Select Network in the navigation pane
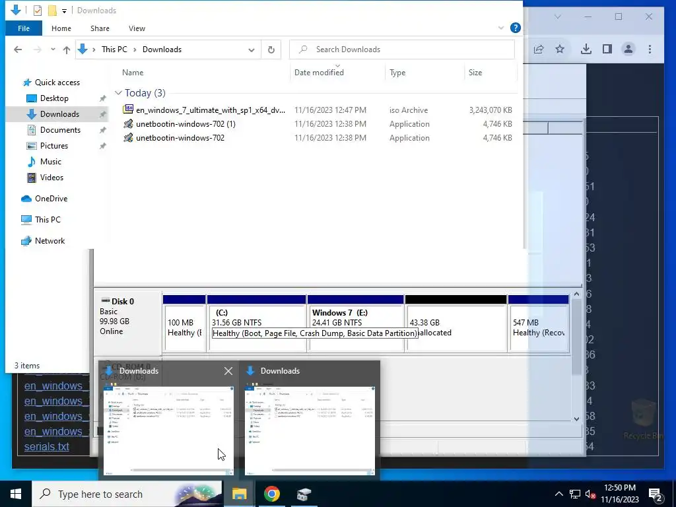 [x=50, y=241]
